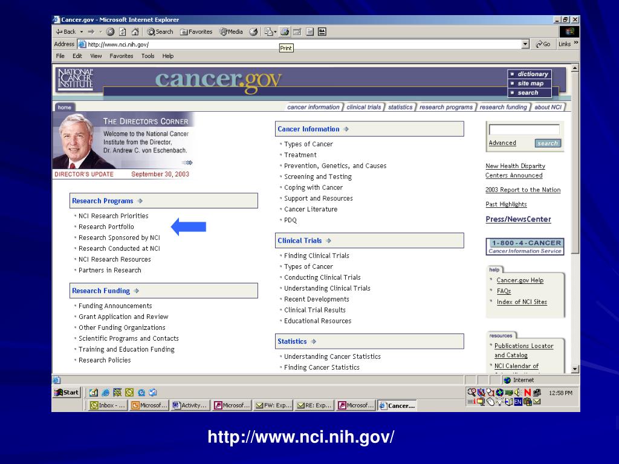Open the FAQs link
Image resolution: width=619 pixels, height=464 pixels.
pos(504,291)
